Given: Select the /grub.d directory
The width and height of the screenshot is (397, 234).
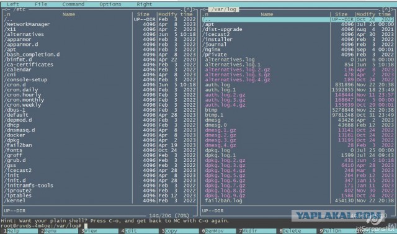Looking at the screenshot, I should [x=100, y=160].
